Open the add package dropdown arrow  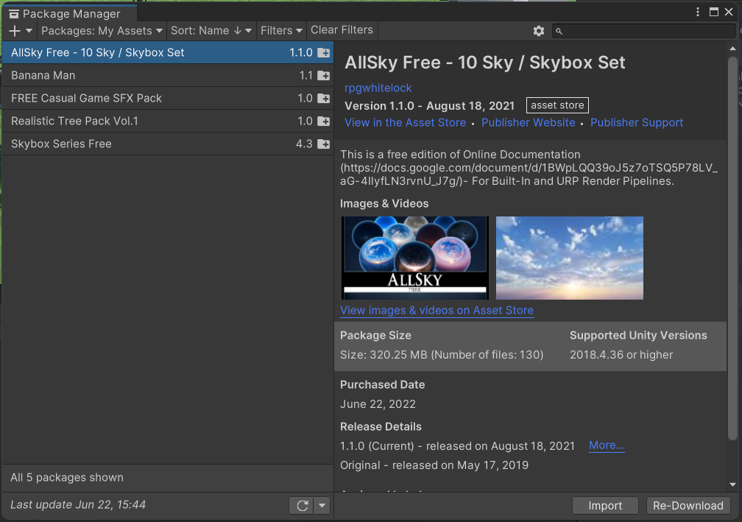pyautogui.click(x=29, y=31)
